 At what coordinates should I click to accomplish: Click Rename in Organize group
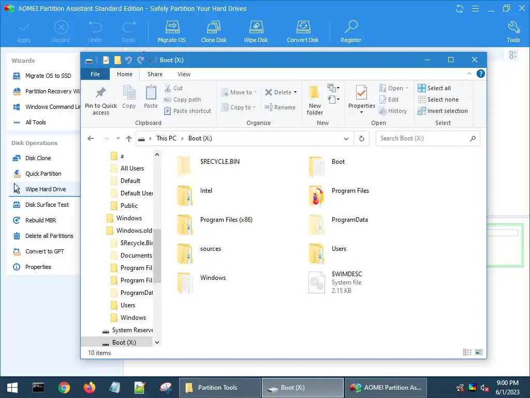280,107
